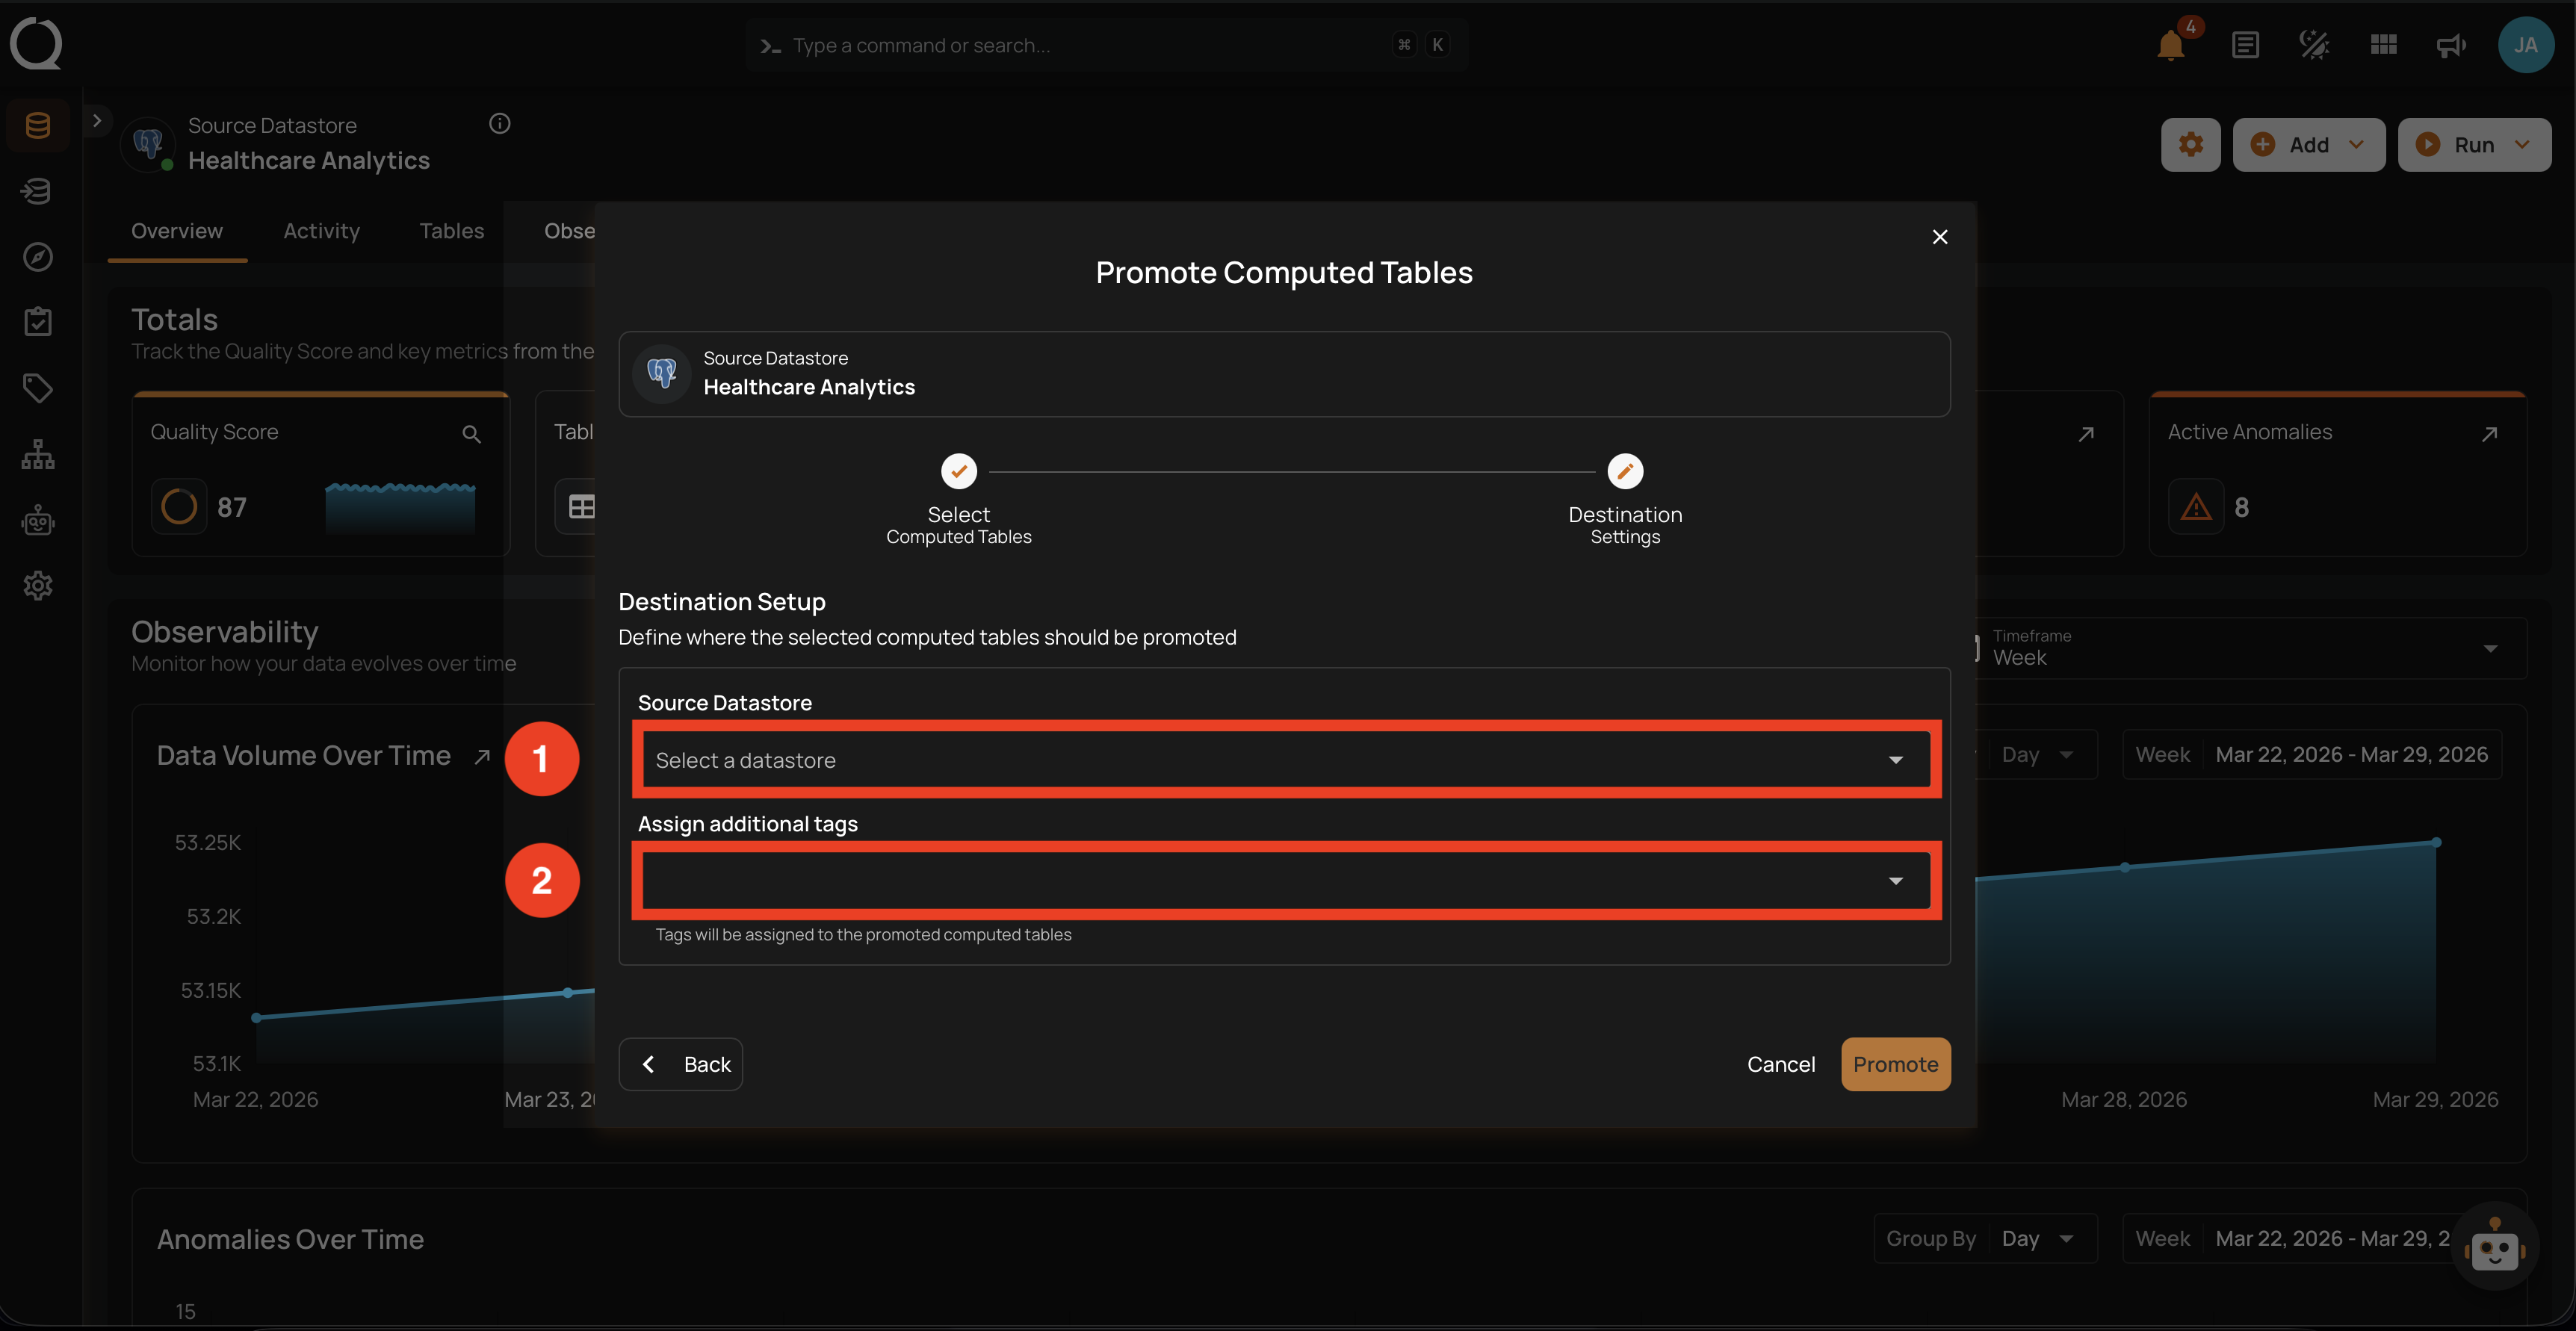2576x1331 pixels.
Task: Switch to the Activity tab
Action: click(321, 231)
